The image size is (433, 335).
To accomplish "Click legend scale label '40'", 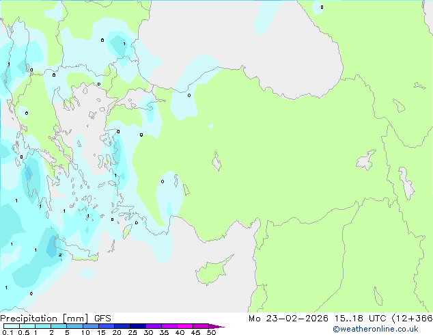I will 180,332.
